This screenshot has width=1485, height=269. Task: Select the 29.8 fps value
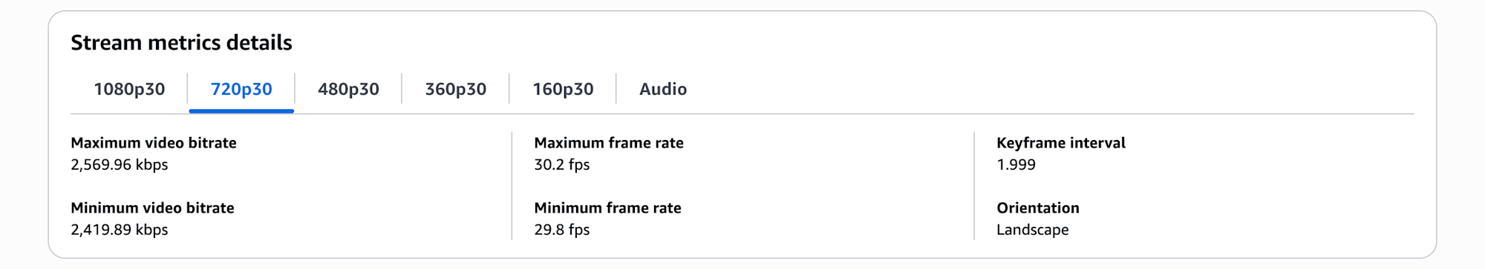562,230
